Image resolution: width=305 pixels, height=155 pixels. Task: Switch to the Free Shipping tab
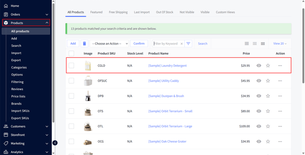[x=118, y=12]
